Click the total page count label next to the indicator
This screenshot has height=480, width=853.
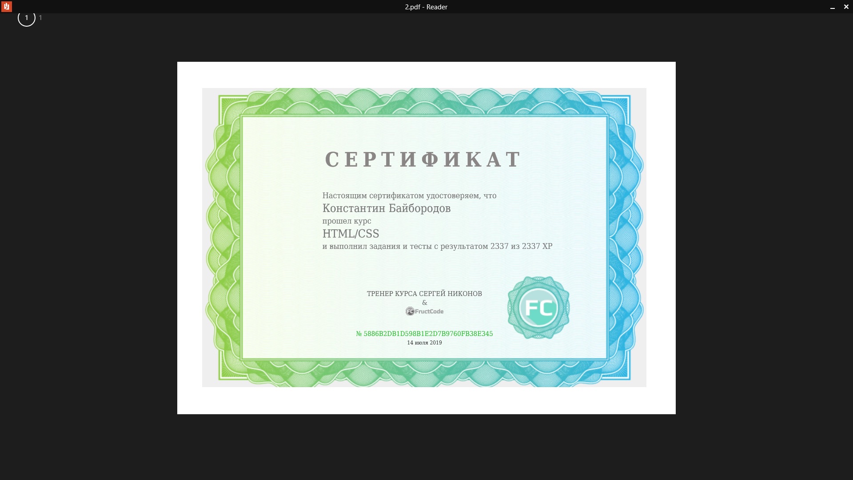[40, 18]
